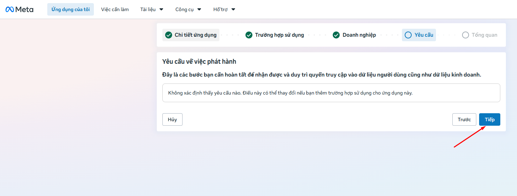The width and height of the screenshot is (517, 196).
Task: Open the Ứng dụng của tôi tab
Action: [x=71, y=9]
